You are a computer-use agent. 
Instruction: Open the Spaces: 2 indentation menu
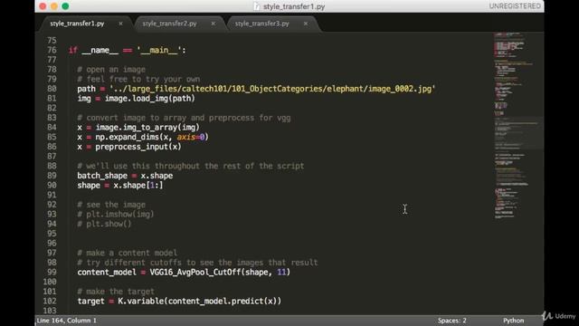pyautogui.click(x=452, y=321)
